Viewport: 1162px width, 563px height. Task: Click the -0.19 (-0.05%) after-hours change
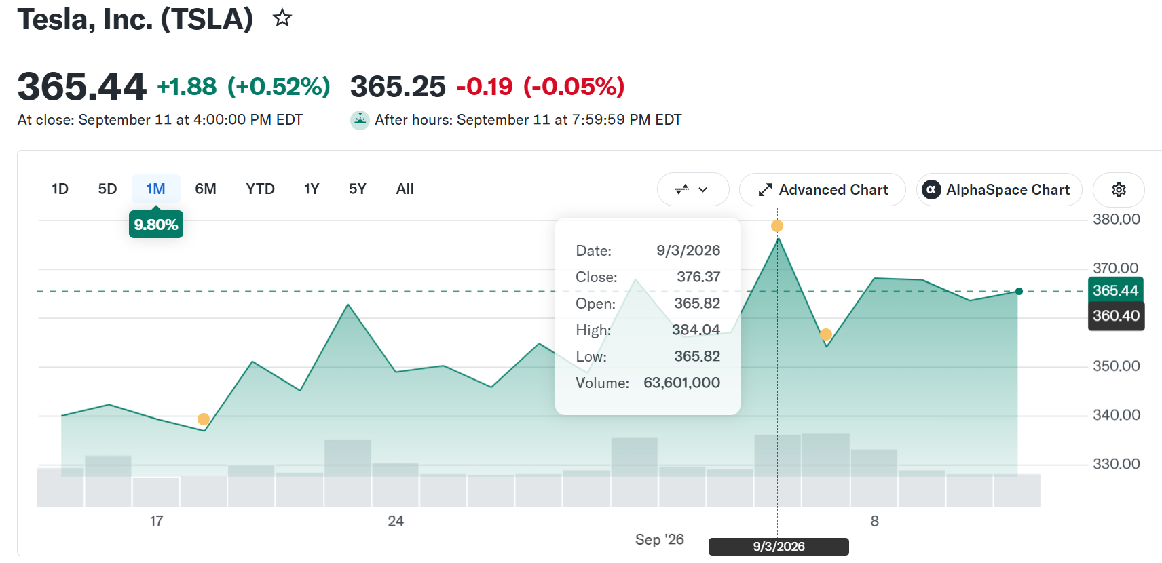(540, 87)
